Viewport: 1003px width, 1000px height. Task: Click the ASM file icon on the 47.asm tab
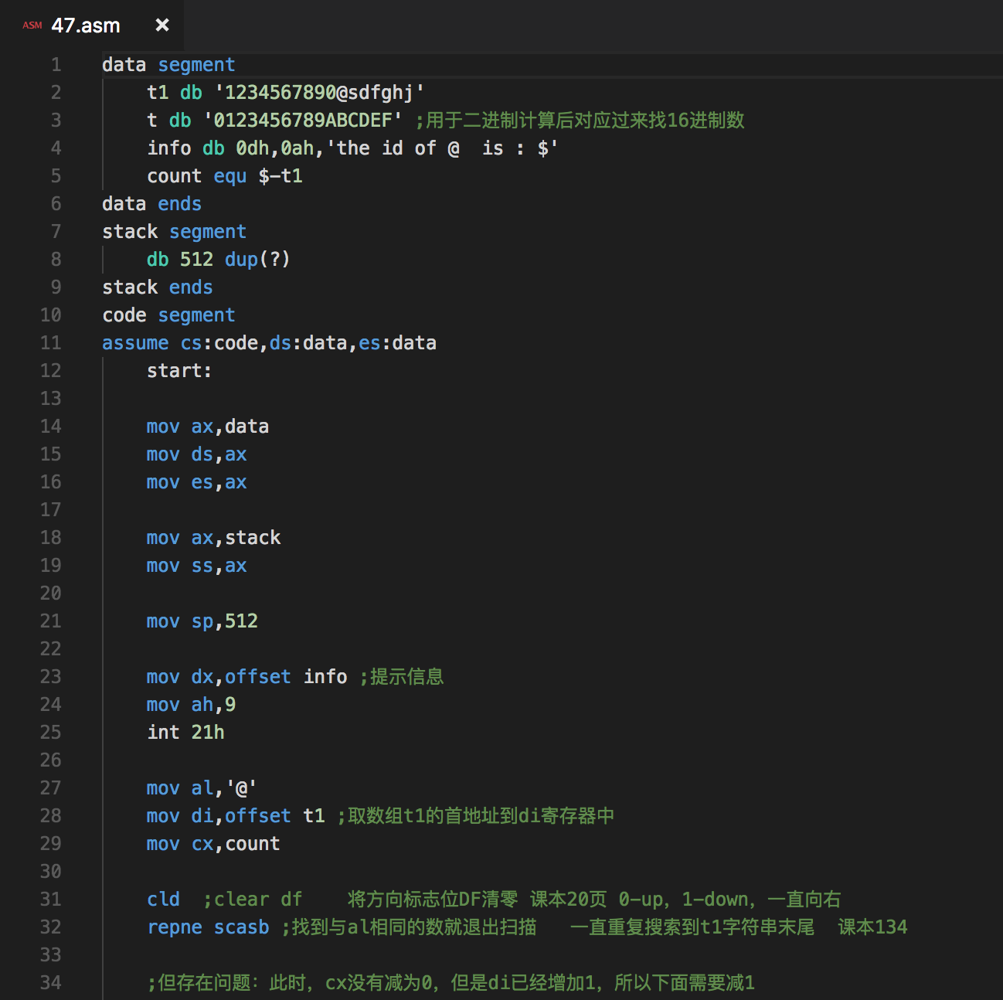[x=32, y=26]
